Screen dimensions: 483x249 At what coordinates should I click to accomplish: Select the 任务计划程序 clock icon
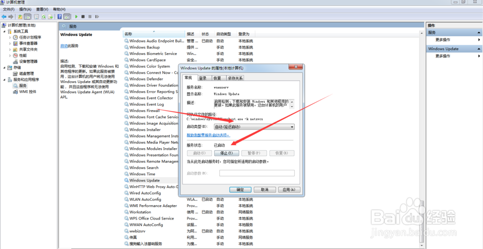click(15, 37)
